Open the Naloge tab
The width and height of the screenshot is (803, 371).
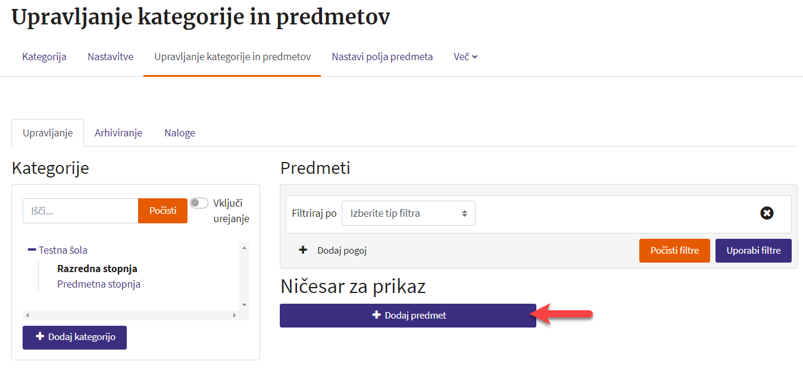pos(180,133)
